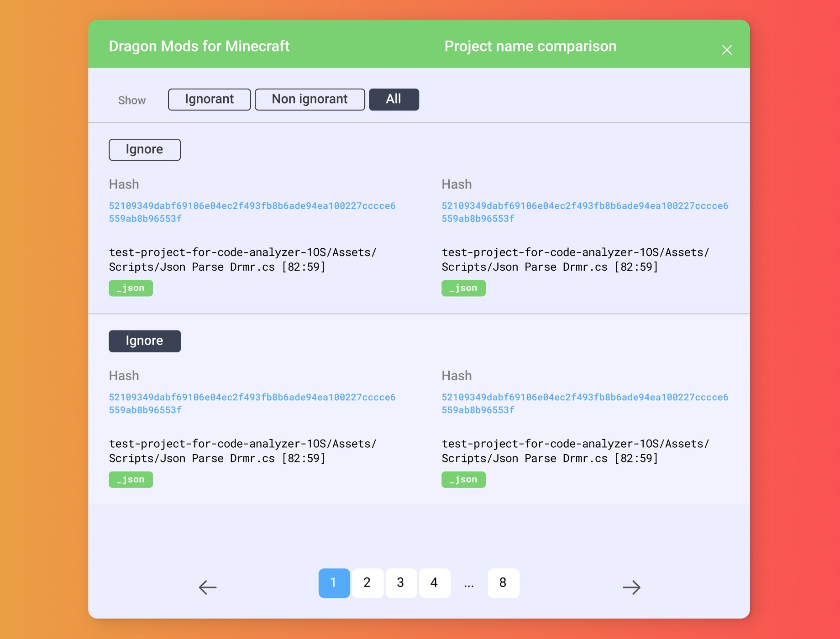Viewport: 840px width, 639px height.
Task: Open the top-right hash link
Action: (585, 212)
